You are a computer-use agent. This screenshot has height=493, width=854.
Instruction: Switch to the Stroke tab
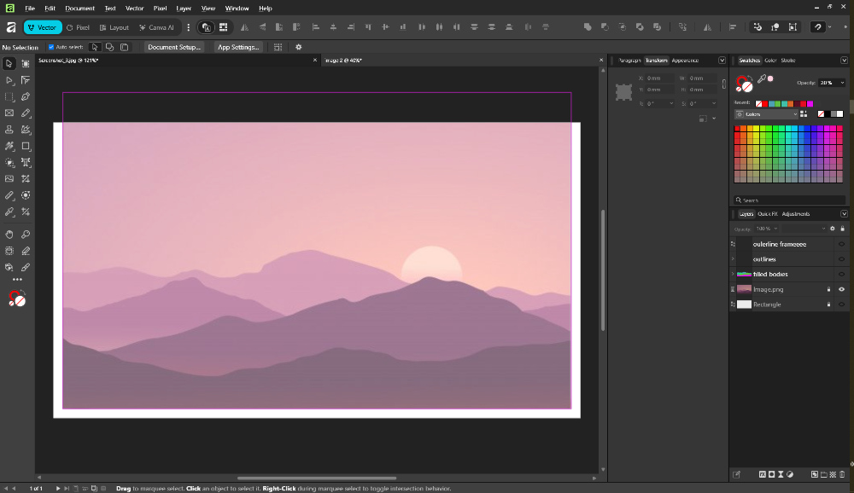click(788, 61)
